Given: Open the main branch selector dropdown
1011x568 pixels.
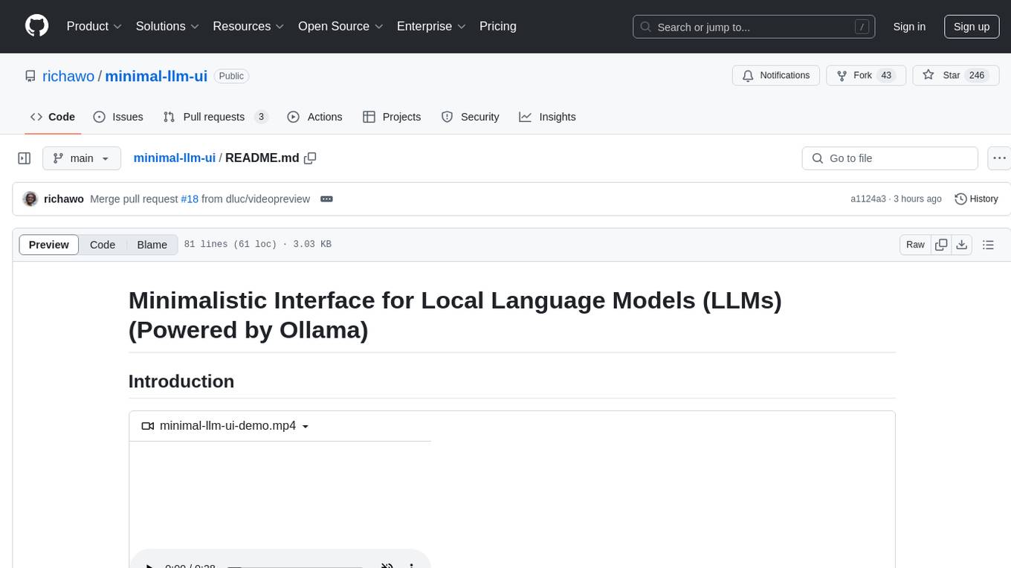Looking at the screenshot, I should pos(82,158).
